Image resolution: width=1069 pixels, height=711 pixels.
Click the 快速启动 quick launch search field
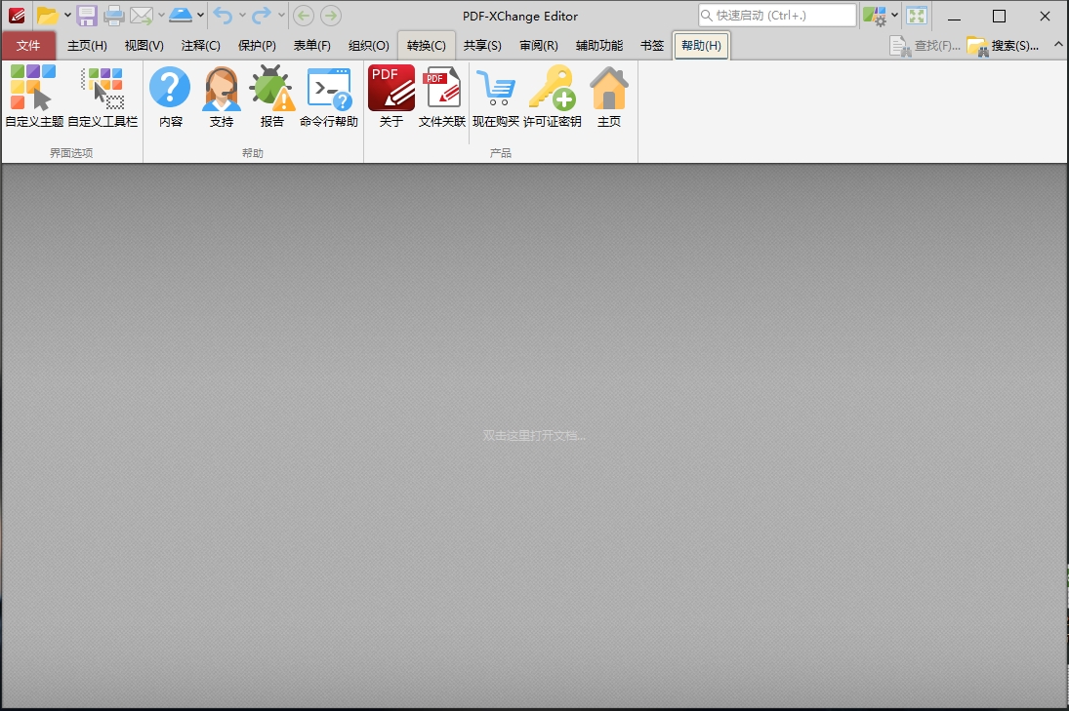pos(777,15)
